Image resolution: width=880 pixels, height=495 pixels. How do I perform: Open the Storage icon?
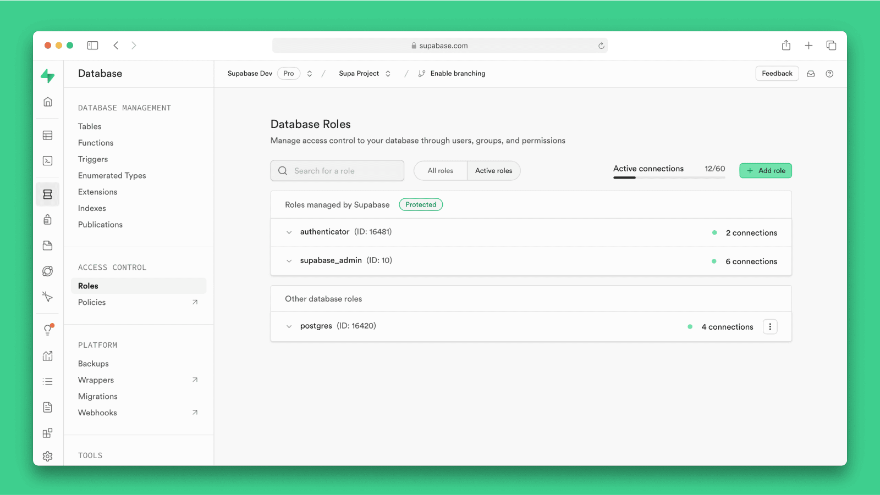click(x=48, y=246)
